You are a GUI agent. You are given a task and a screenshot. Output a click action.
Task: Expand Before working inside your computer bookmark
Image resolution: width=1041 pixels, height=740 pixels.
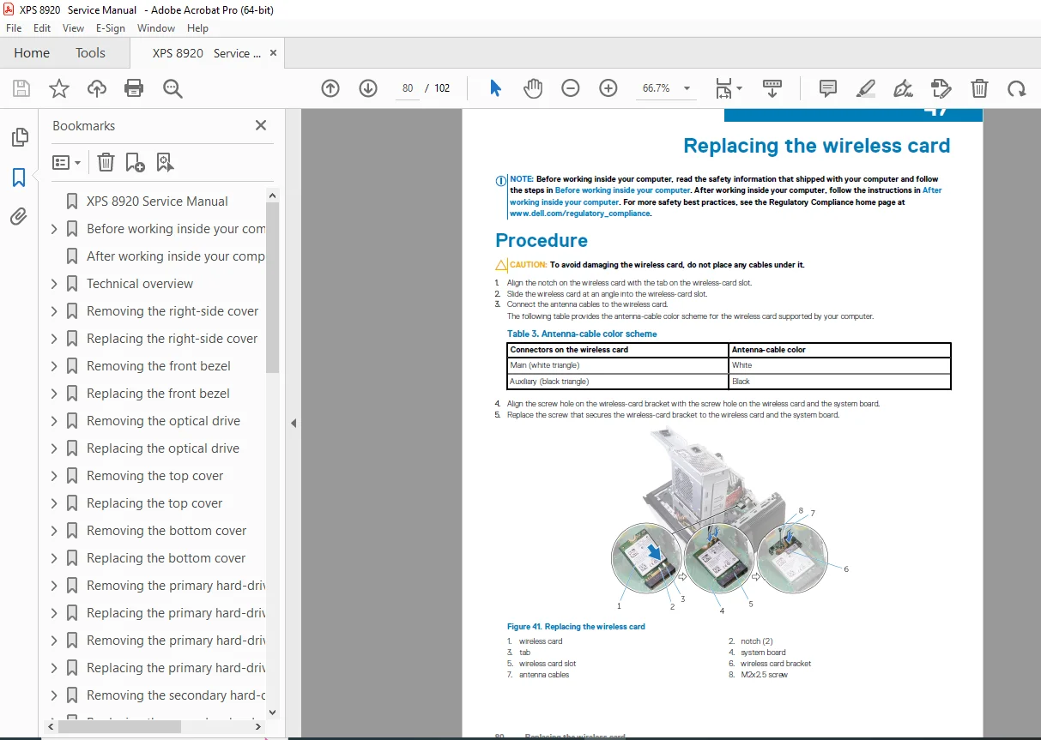tap(54, 229)
